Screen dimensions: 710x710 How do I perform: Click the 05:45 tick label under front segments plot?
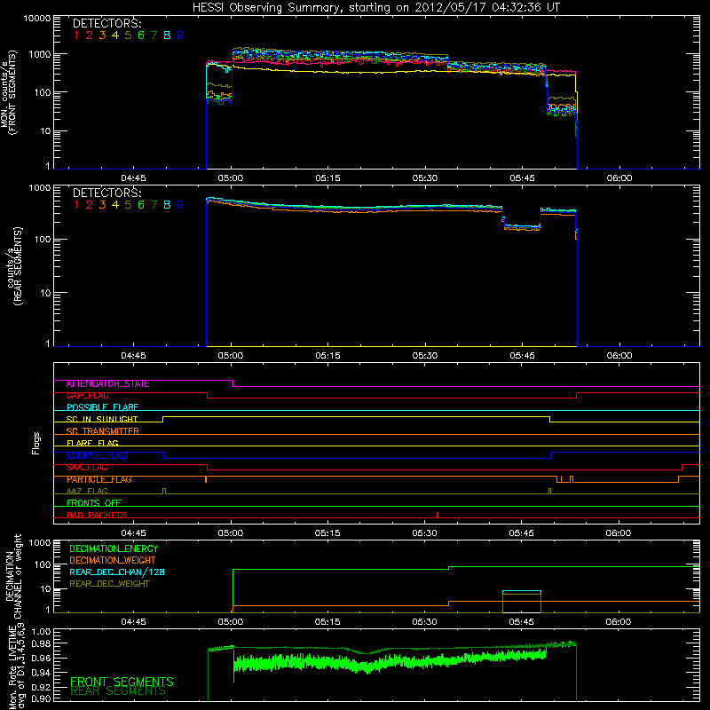(522, 178)
